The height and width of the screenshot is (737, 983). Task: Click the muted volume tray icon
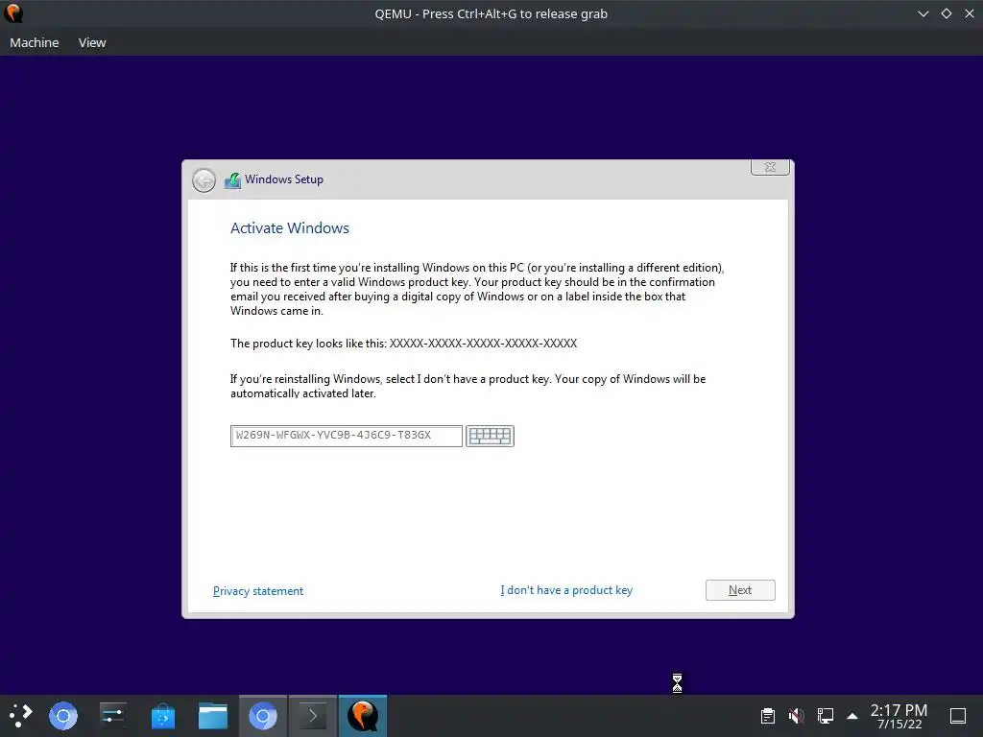click(x=797, y=716)
